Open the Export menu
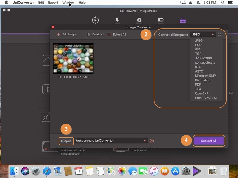Screen dimensions: 238x178 coord(53,3)
